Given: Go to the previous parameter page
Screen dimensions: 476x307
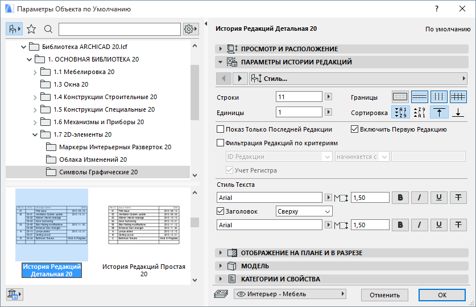Looking at the screenshot, I should tap(223, 79).
